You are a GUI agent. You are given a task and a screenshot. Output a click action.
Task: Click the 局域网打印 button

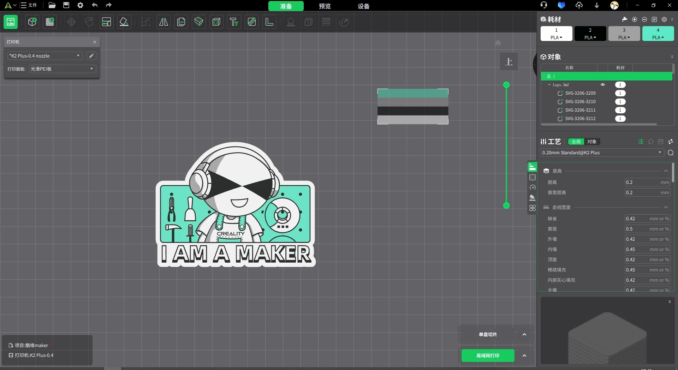coord(488,356)
